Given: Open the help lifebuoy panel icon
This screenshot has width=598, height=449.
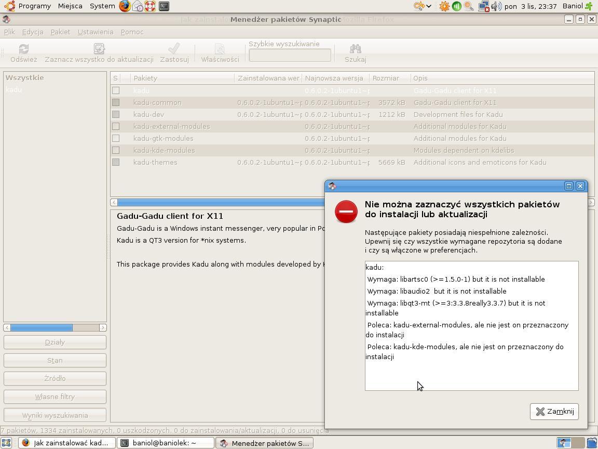Looking at the screenshot, I should [150, 6].
